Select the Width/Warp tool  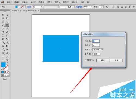[3, 39]
